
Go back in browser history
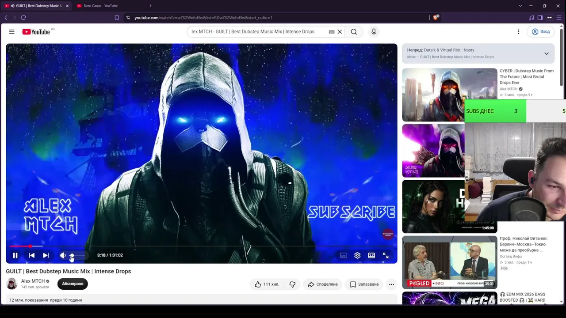[x=6, y=18]
